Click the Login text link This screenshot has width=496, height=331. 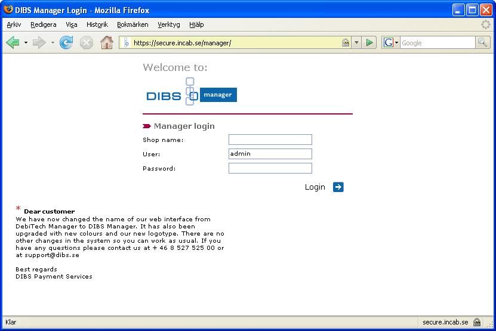(315, 187)
